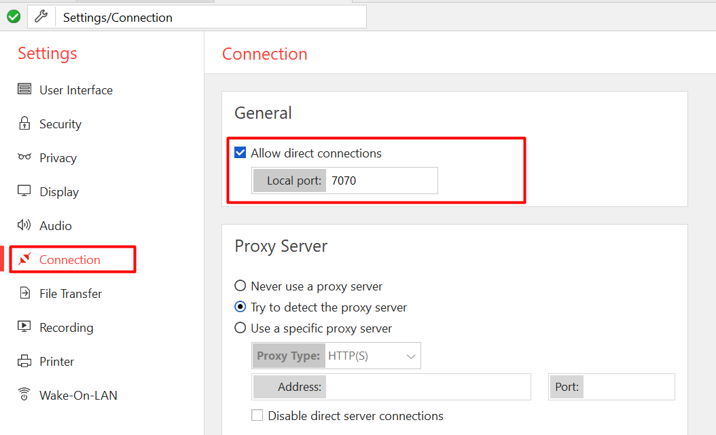Click the Privacy glasses icon
Viewport: 716px width, 435px height.
(x=24, y=157)
